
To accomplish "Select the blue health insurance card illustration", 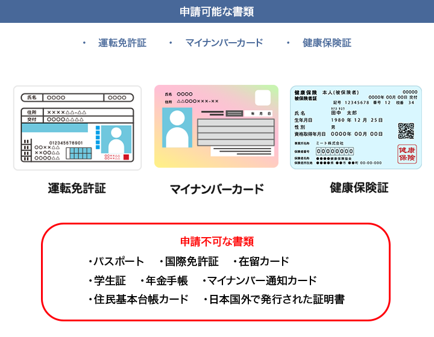I will [356, 127].
